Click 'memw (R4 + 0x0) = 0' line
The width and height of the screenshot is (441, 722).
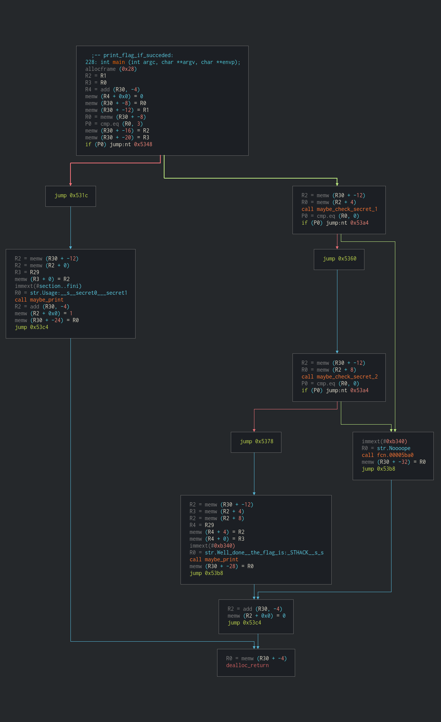pos(114,96)
